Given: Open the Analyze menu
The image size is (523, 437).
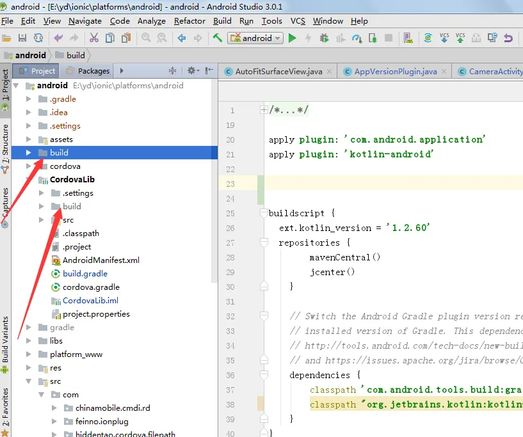Looking at the screenshot, I should 152,21.
